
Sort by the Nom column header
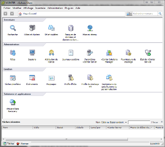[17, 128]
